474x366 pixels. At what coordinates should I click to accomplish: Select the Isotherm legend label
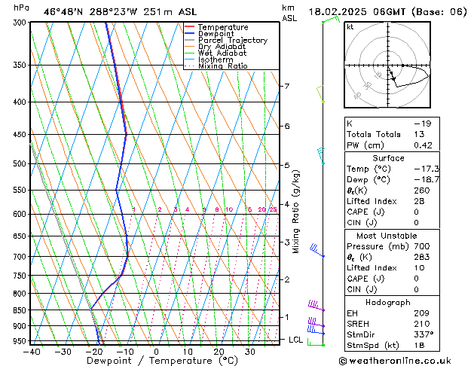tap(216, 59)
